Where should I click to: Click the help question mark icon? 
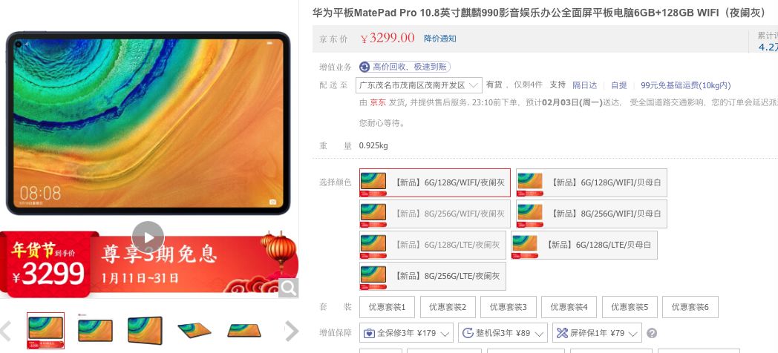tap(652, 333)
